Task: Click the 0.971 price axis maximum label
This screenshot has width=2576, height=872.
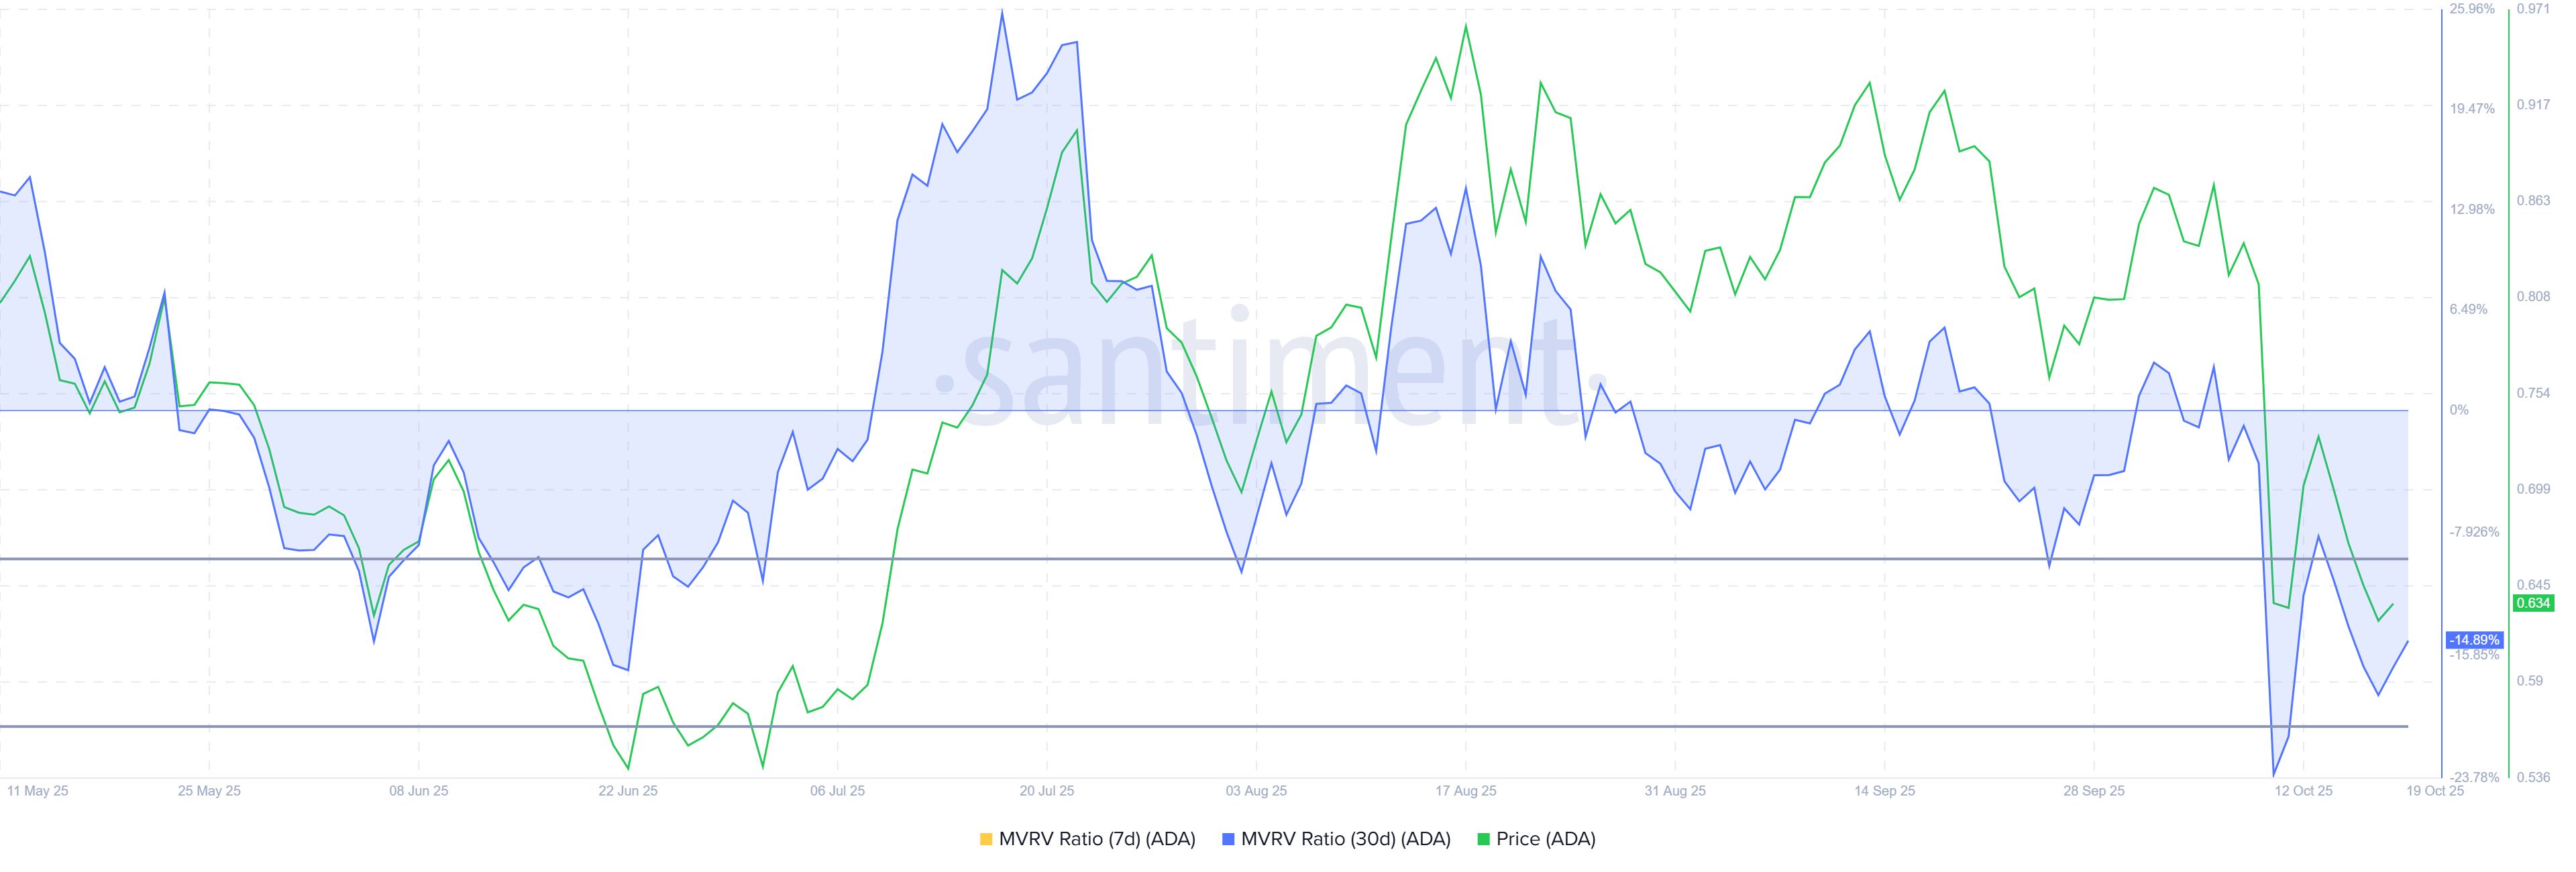Action: [2533, 9]
